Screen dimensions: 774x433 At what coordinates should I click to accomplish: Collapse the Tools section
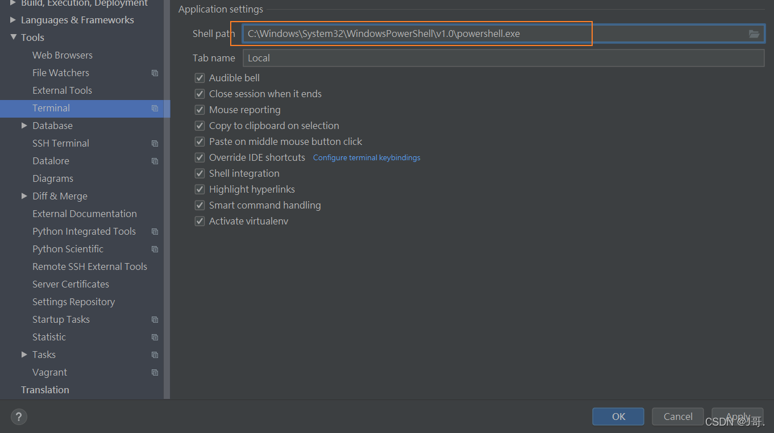point(13,37)
